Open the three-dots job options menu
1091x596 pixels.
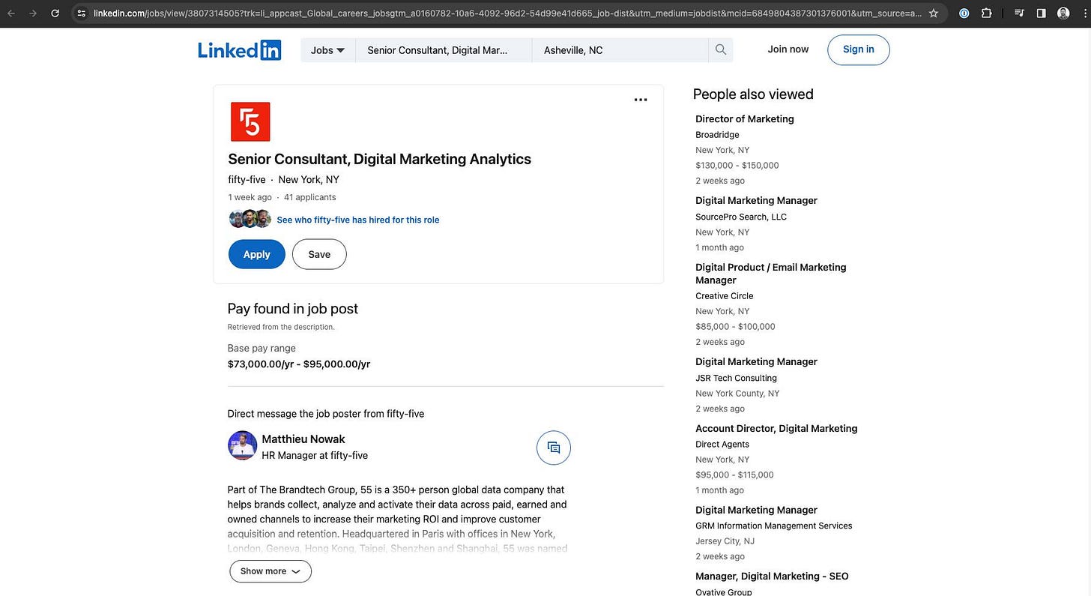pos(641,100)
